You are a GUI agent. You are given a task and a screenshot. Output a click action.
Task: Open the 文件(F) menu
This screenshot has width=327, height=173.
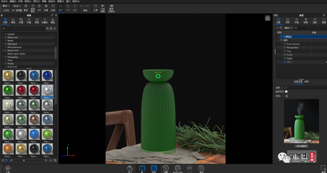(x=4, y=1)
